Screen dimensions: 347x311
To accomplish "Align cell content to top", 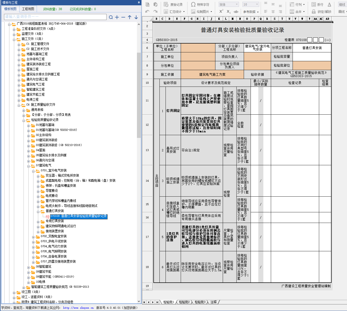I will point(266,4).
